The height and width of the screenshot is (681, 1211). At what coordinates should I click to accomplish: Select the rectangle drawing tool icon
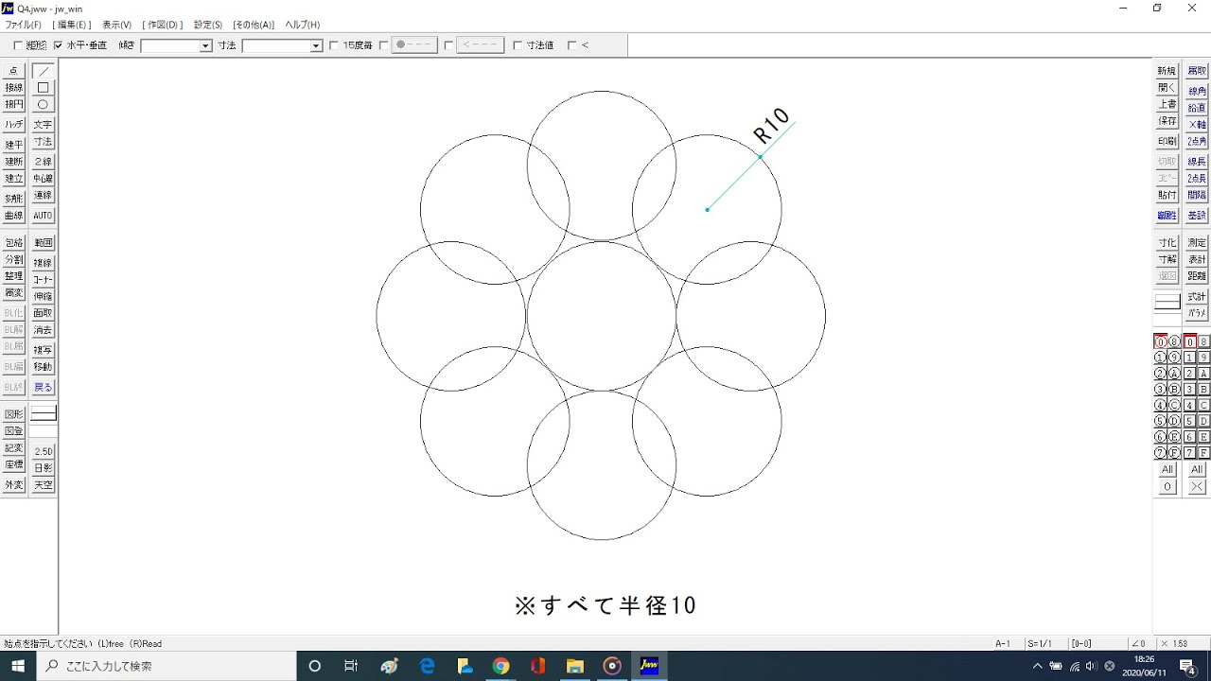43,88
